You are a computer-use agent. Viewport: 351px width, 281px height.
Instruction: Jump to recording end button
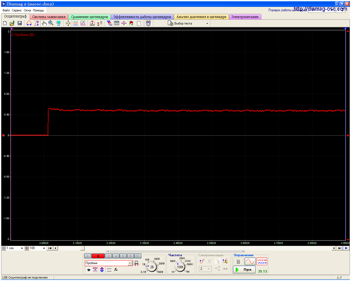[340, 248]
